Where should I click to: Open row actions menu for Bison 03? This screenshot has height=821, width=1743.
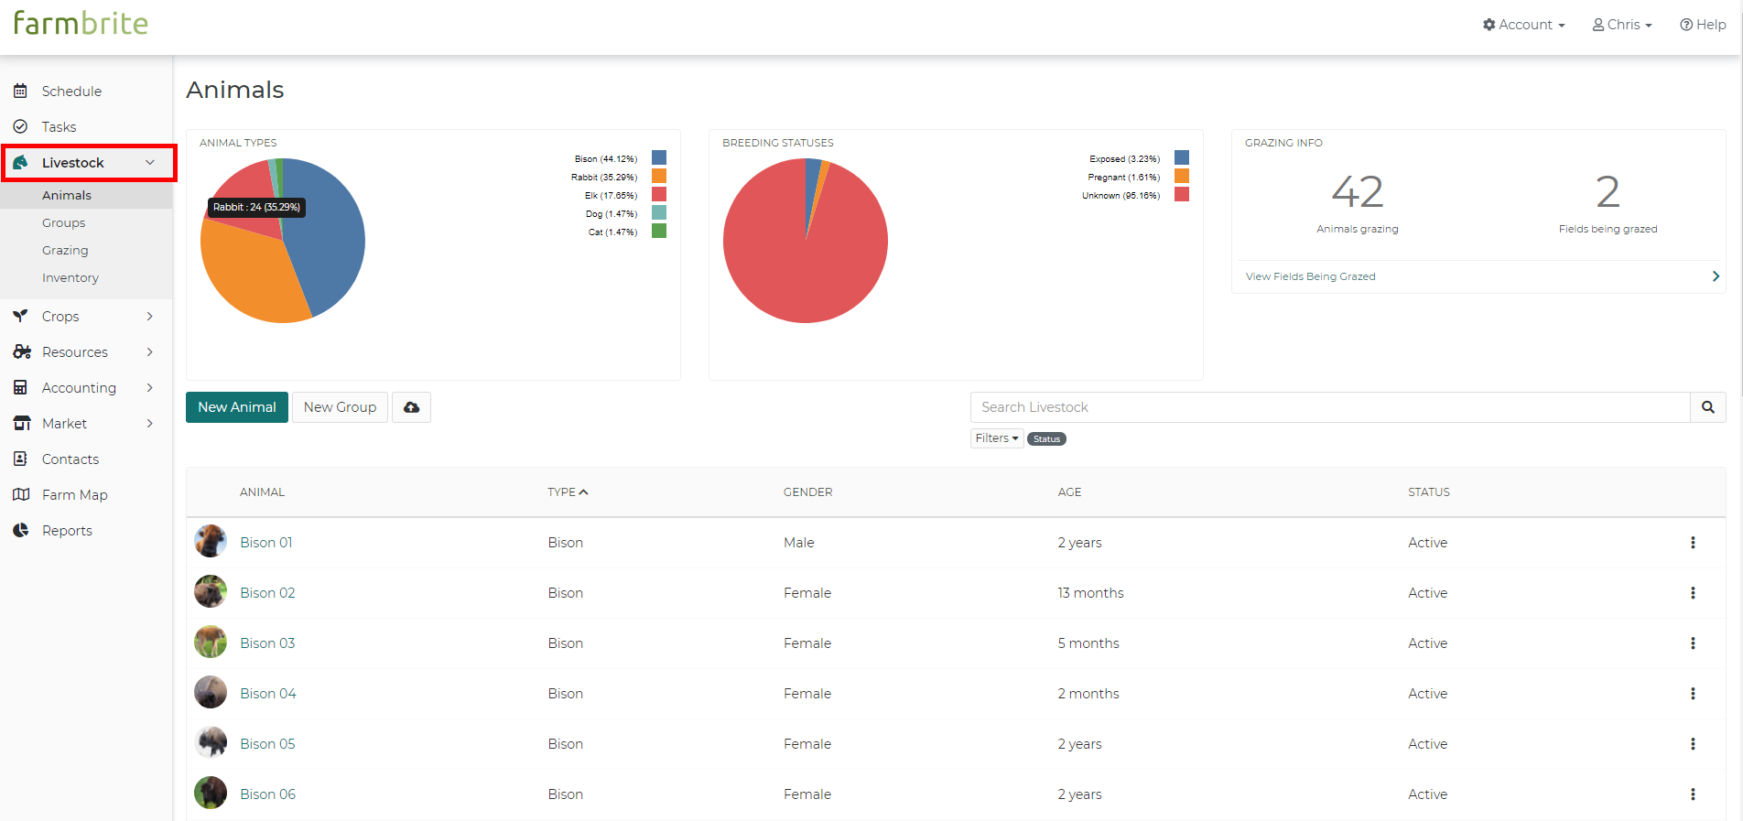tap(1693, 643)
